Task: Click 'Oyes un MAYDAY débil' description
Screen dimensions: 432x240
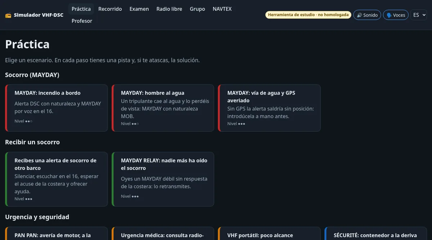Action: point(164,183)
